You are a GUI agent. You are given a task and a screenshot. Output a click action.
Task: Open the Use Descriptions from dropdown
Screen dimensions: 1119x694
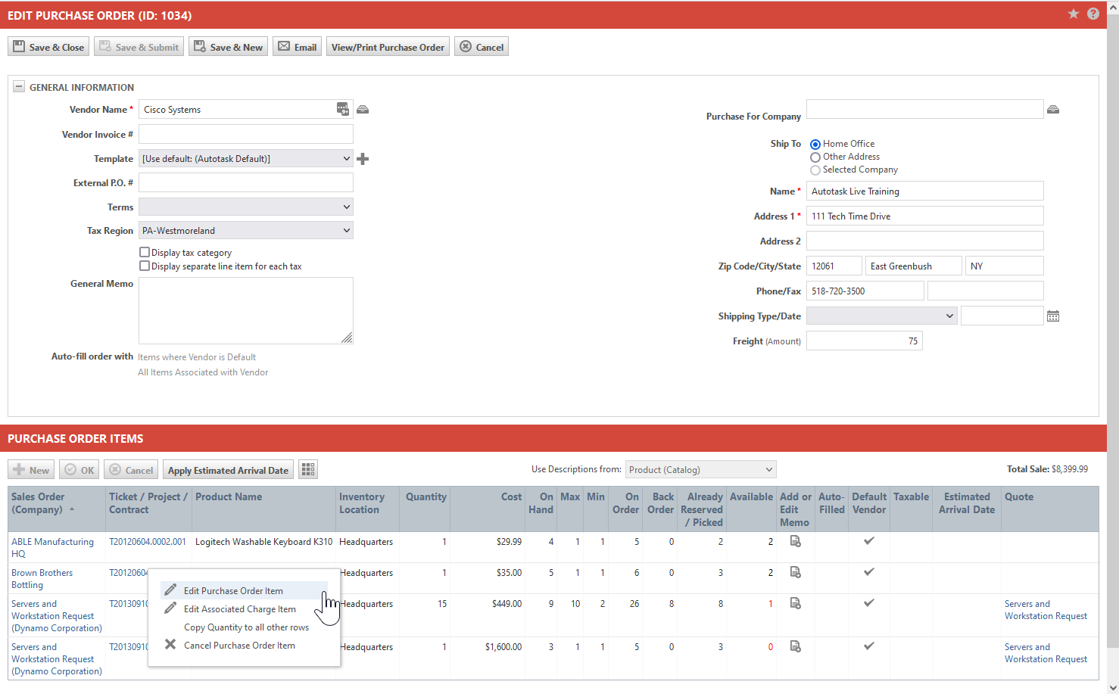(700, 470)
